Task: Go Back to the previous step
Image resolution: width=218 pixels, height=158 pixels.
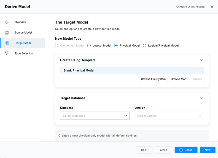Action: click(144, 150)
